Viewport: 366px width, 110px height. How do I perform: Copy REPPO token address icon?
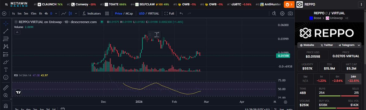pos(326,13)
